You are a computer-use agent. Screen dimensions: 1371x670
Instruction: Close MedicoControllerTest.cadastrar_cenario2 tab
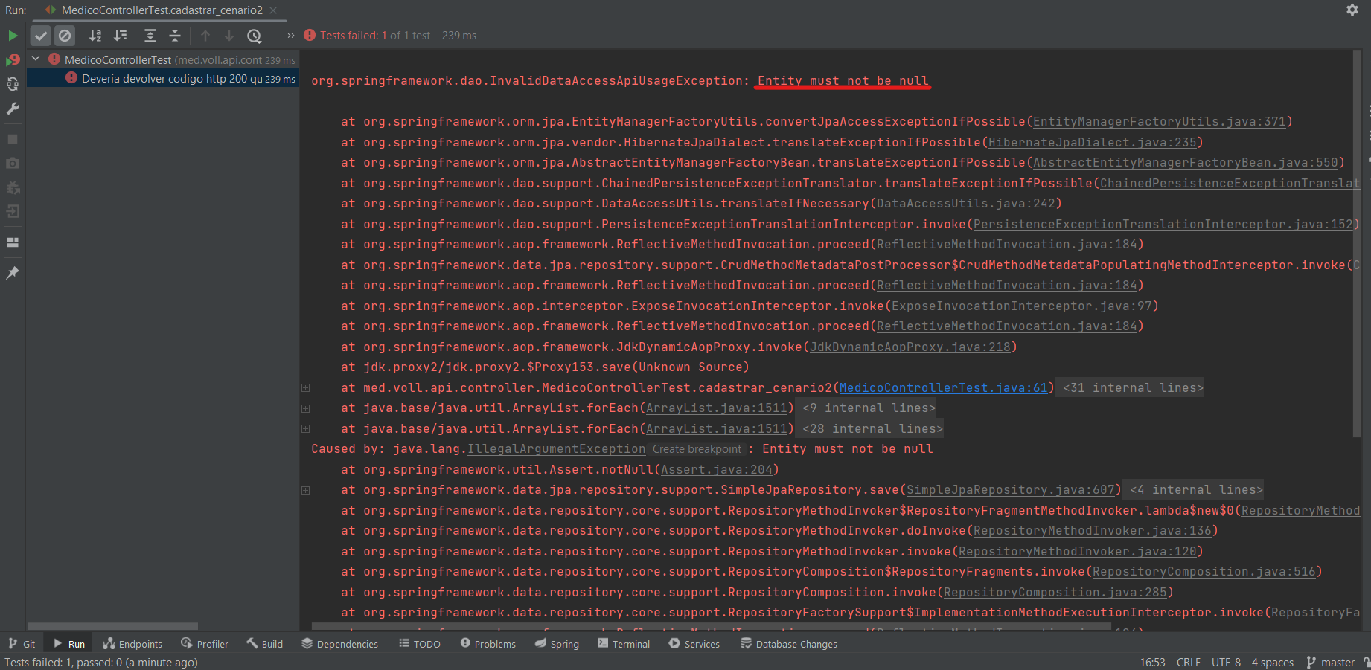[273, 10]
